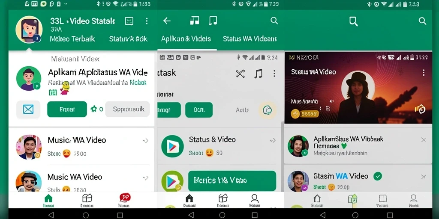Open the Status WA Video banner thumbnail
Image resolution: width=439 pixels, height=219 pixels.
coord(358,87)
